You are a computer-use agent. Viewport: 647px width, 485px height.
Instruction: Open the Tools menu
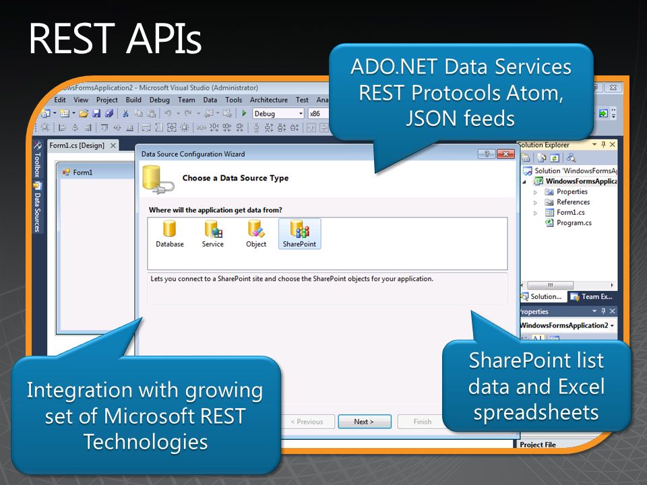[x=234, y=100]
